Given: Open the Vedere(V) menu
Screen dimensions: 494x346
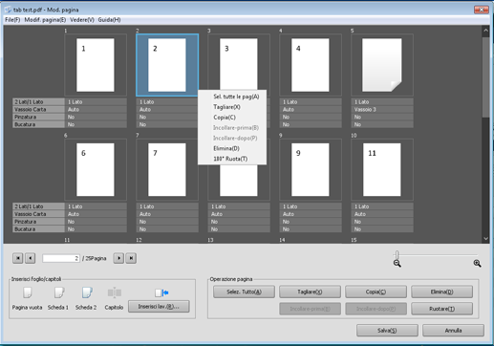Looking at the screenshot, I should [82, 20].
